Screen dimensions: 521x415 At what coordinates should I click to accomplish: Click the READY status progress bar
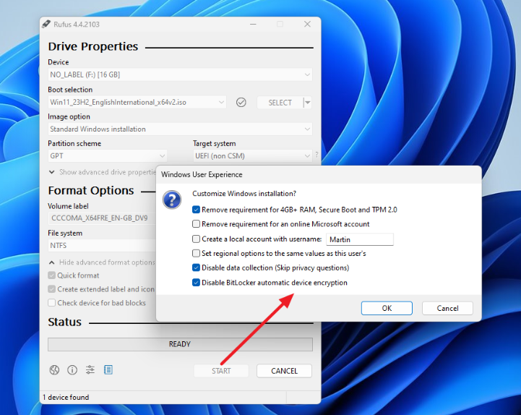(180, 344)
